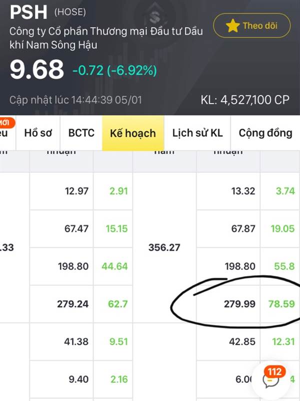
Task: Open the Cộng đồng tab
Action: 265,133
